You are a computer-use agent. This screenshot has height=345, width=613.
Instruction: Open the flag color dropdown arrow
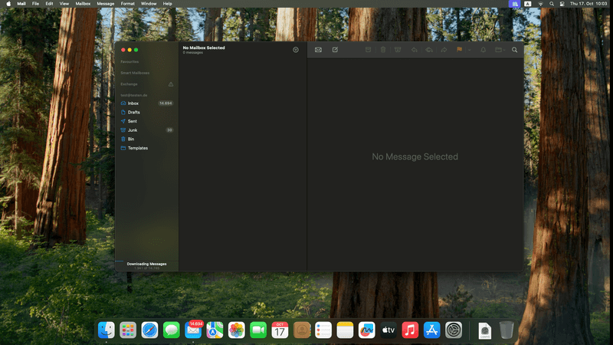pos(468,50)
